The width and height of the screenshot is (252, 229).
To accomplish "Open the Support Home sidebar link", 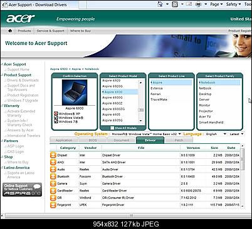I will point(18,69).
